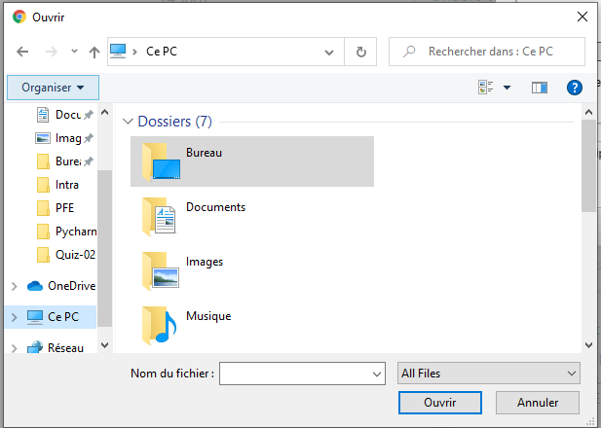This screenshot has height=428, width=601.
Task: Toggle the preview pane icon
Action: [540, 88]
